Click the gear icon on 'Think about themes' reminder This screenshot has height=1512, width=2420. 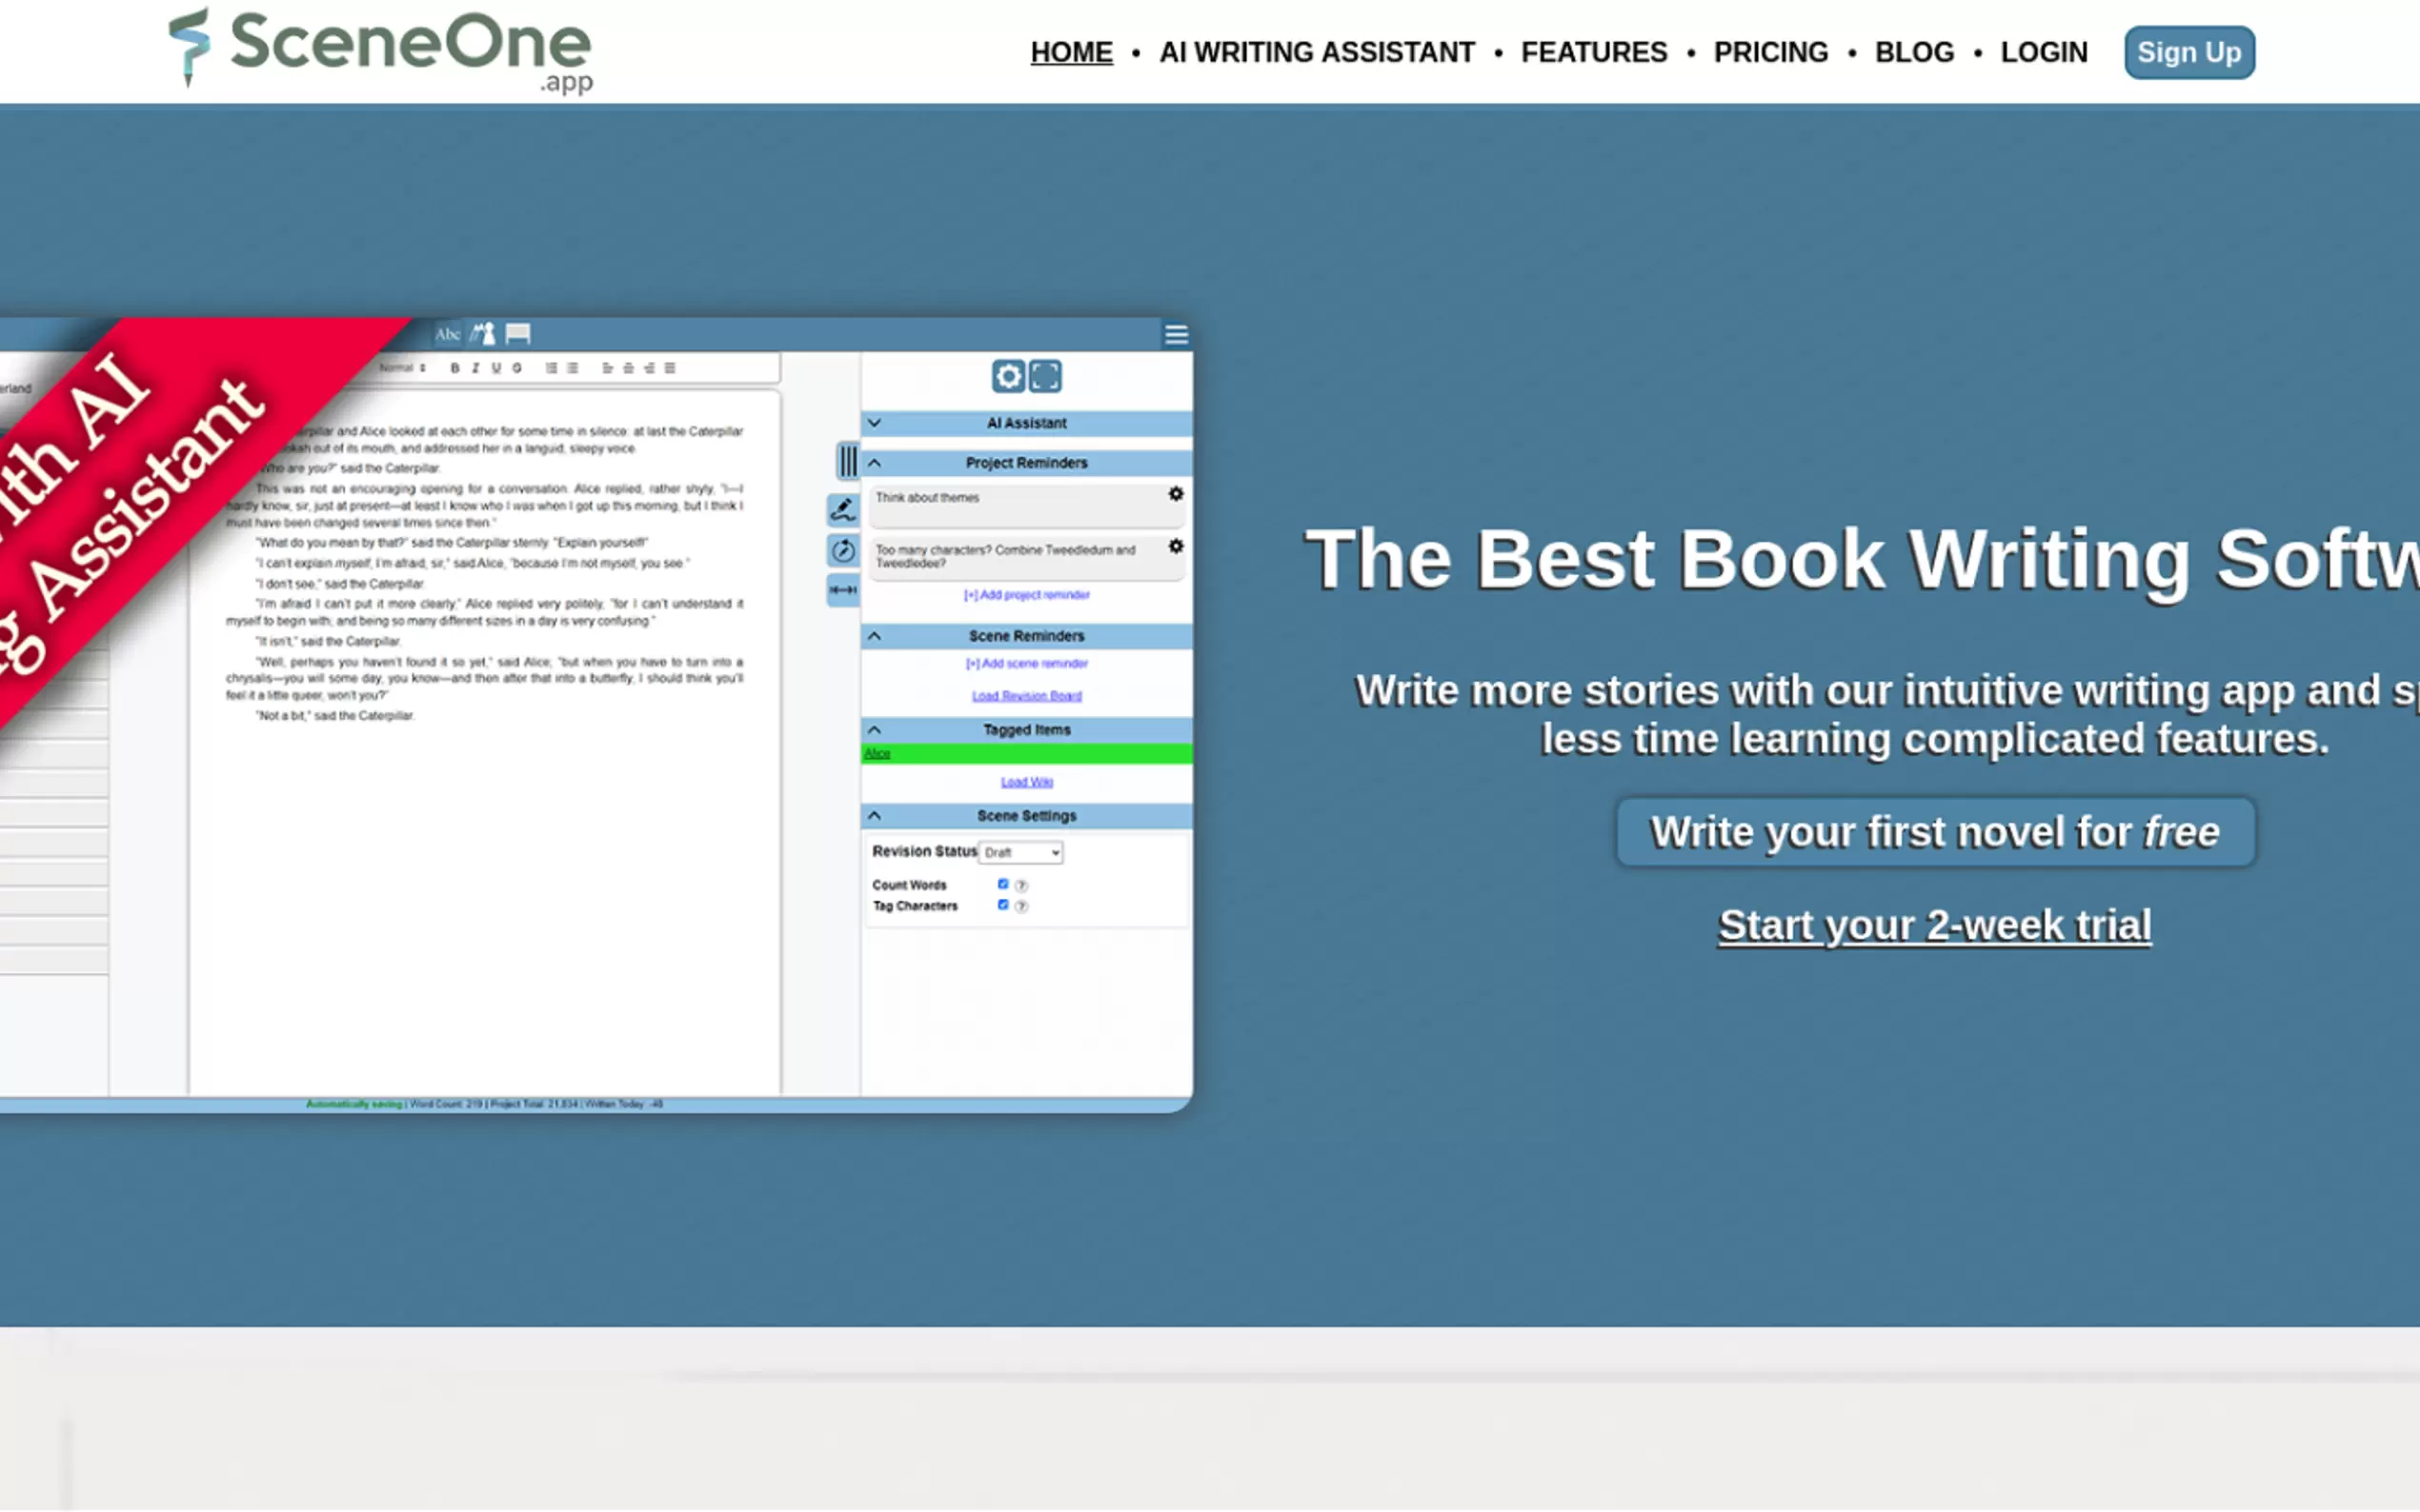pos(1176,494)
